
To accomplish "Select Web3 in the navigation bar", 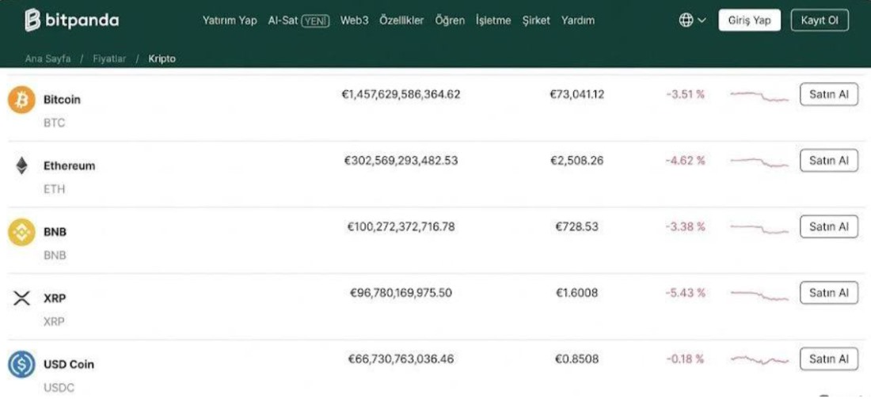I will coord(354,21).
